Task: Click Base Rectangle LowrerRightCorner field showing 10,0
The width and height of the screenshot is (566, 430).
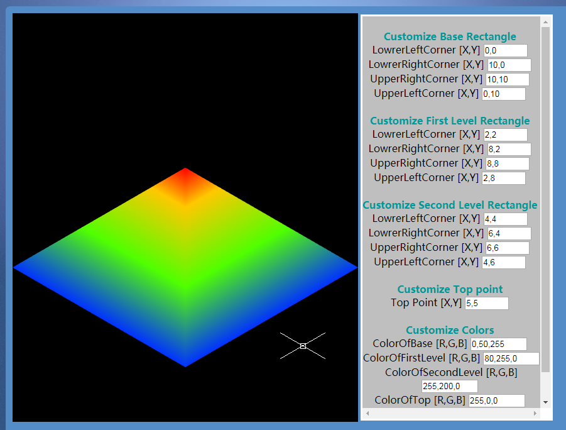Action: [x=509, y=65]
